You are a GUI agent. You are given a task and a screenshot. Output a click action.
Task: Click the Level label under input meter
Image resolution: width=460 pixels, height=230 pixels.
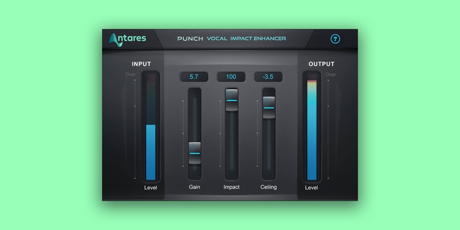point(150,188)
